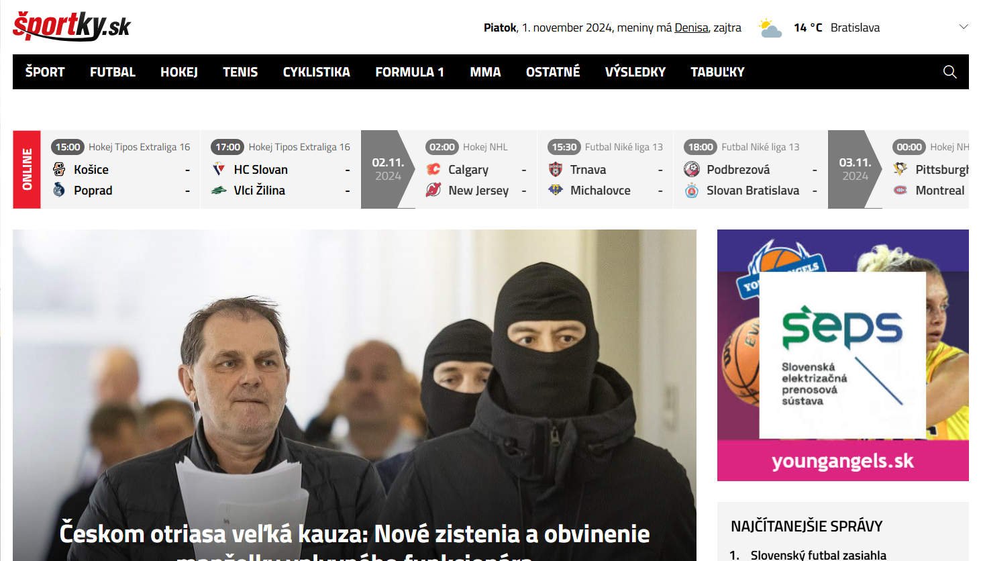Screen dimensions: 981x561
Task: Go to the VÝSLEDKY results page
Action: click(635, 72)
